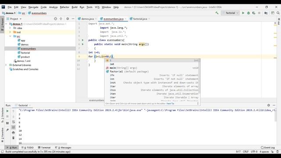The height and width of the screenshot is (158, 281).
Task: Select app class in project tree
Action: [23, 40]
